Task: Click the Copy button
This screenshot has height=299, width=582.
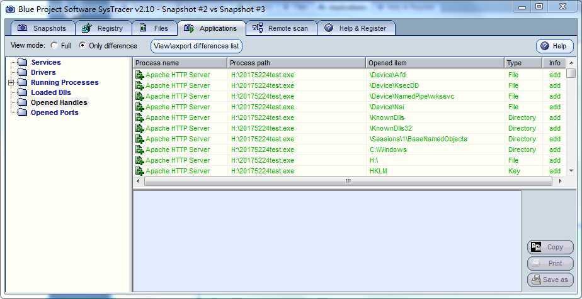Action: pyautogui.click(x=550, y=247)
